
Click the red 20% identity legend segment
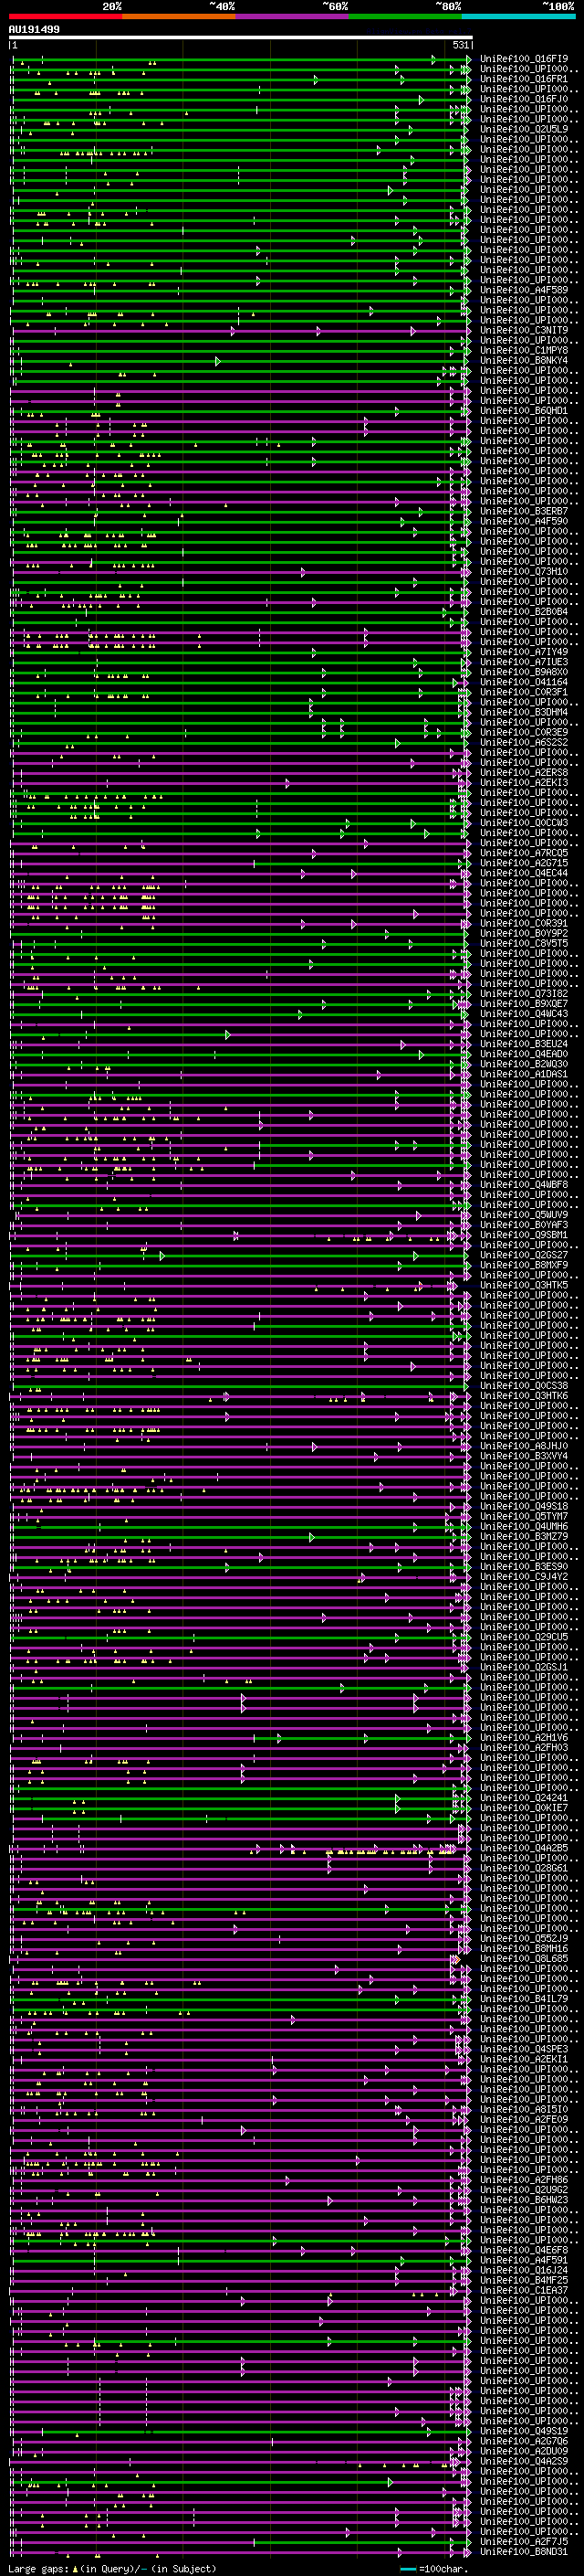(x=65, y=16)
